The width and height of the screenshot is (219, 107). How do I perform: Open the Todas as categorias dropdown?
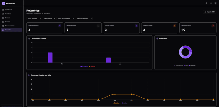[x=84, y=19]
